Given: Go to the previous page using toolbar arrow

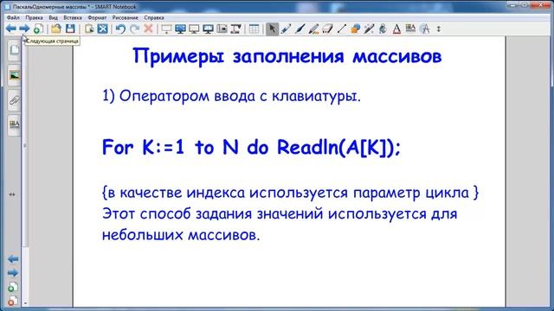Looking at the screenshot, I should [10, 29].
